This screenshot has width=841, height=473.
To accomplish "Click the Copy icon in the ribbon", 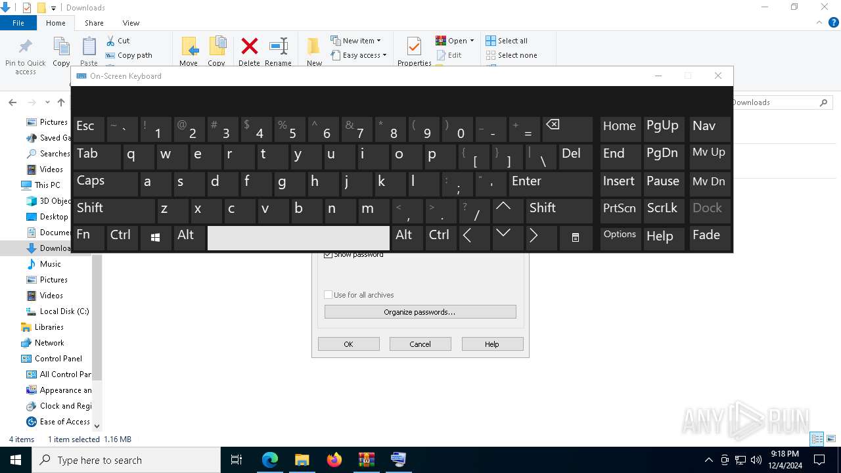I will tap(61, 47).
